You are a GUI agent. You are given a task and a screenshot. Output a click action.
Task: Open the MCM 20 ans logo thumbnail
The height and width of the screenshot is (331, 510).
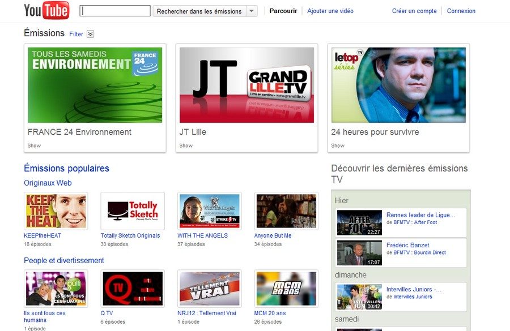pyautogui.click(x=286, y=289)
